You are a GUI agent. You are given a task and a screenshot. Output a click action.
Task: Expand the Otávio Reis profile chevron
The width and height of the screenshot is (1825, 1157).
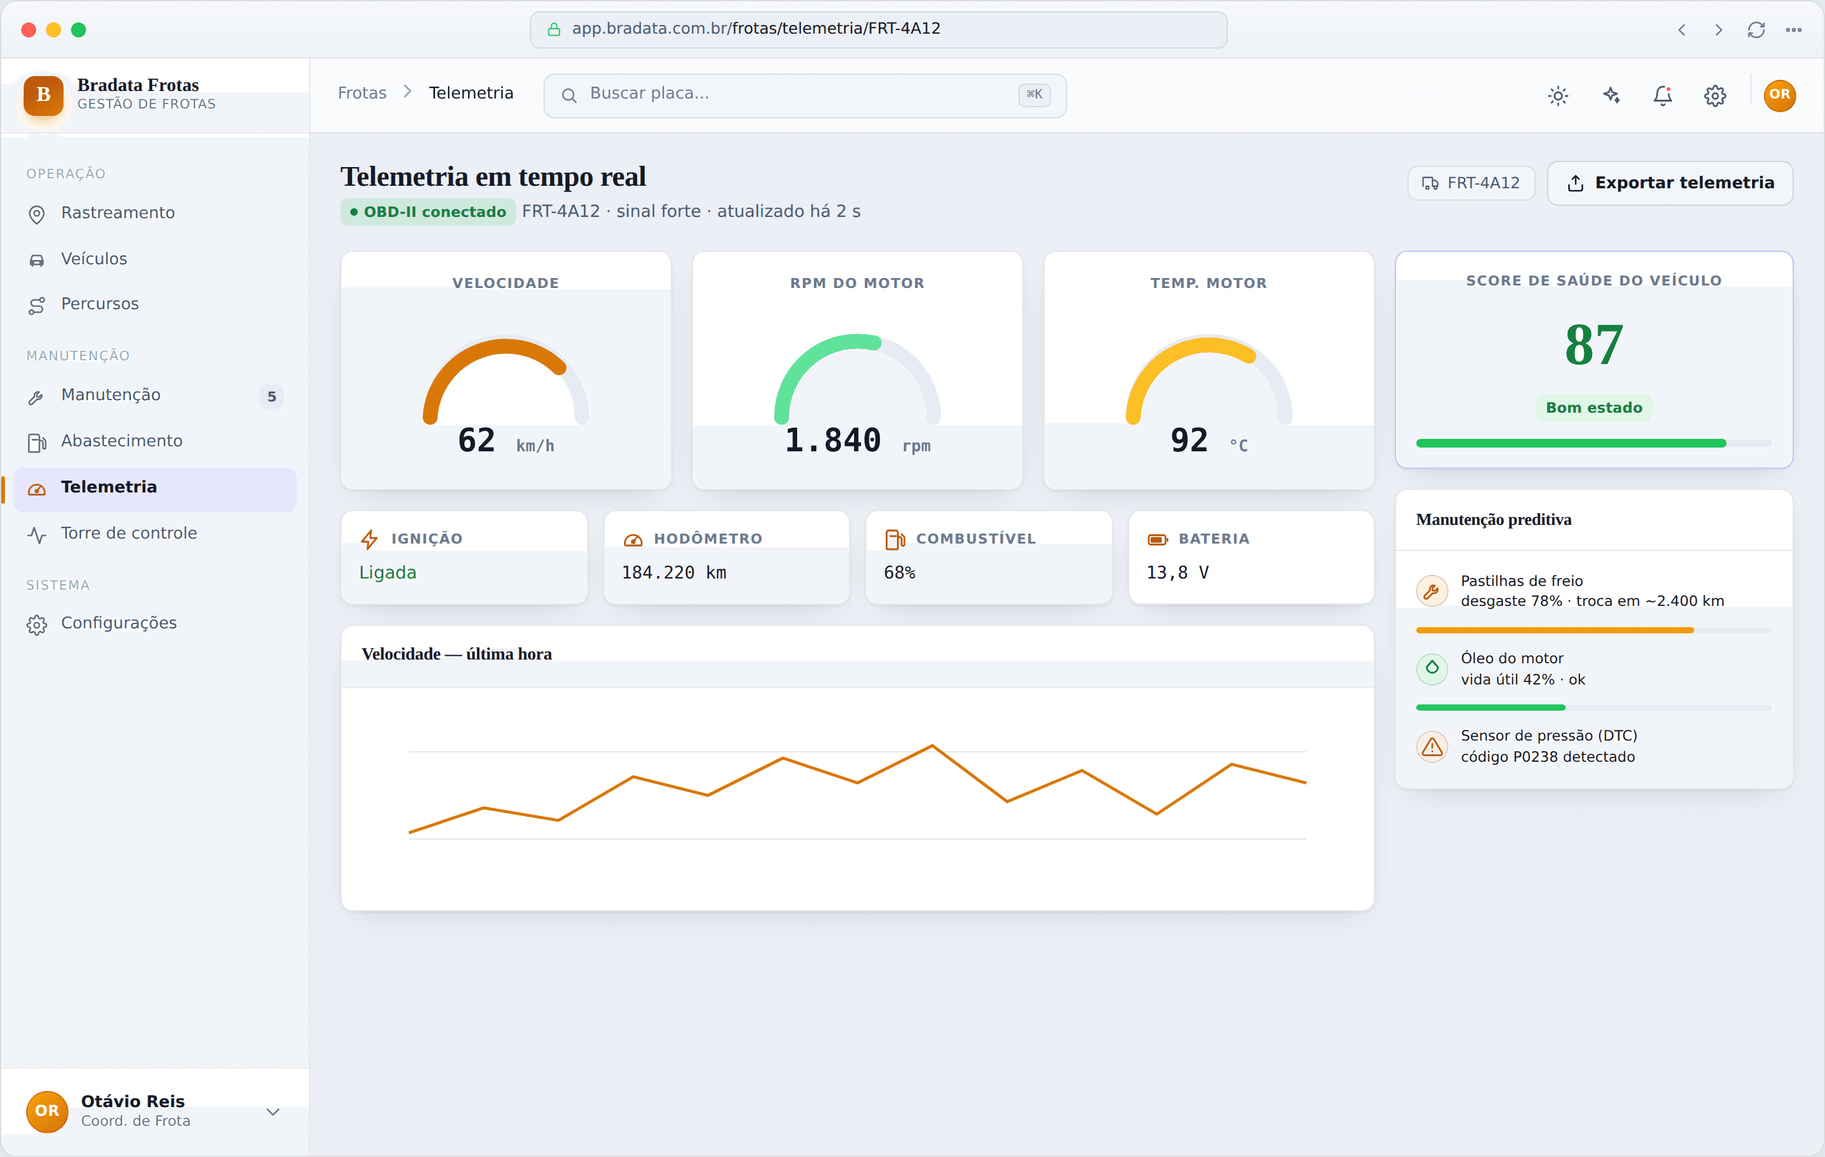click(273, 1111)
